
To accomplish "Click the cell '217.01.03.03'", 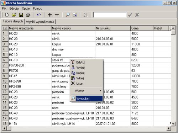I will (113, 118).
